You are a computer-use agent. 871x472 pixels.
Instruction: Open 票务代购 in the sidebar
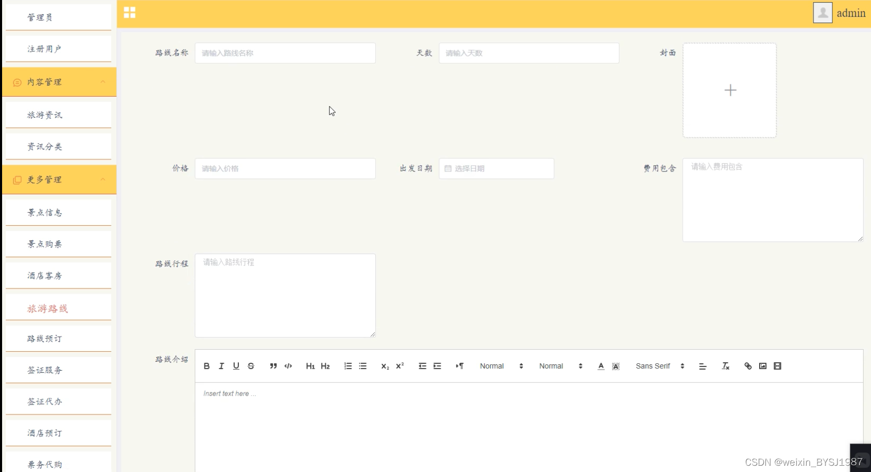click(58, 463)
